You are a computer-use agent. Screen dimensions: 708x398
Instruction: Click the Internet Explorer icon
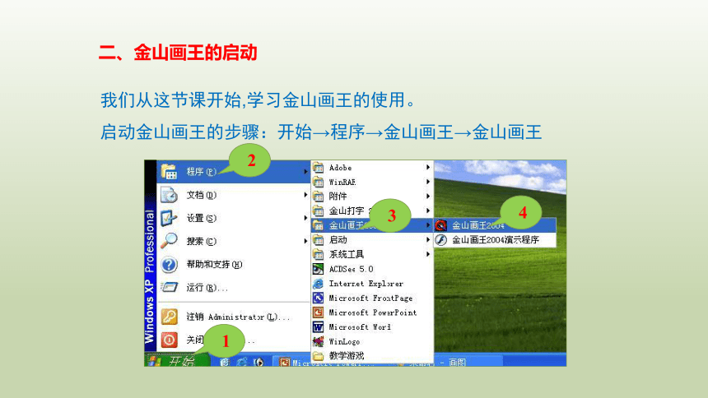click(x=319, y=284)
